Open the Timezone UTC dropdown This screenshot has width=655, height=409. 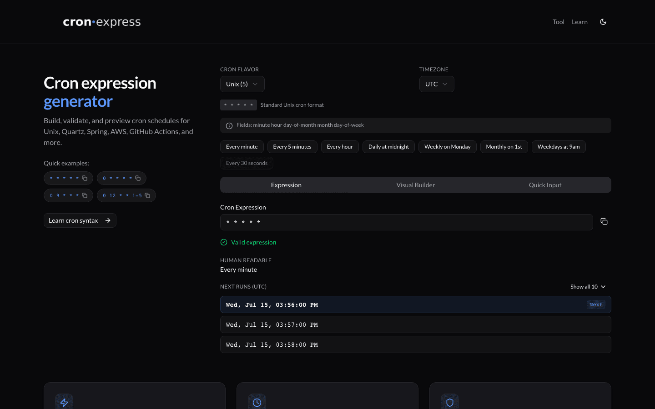coord(437,84)
